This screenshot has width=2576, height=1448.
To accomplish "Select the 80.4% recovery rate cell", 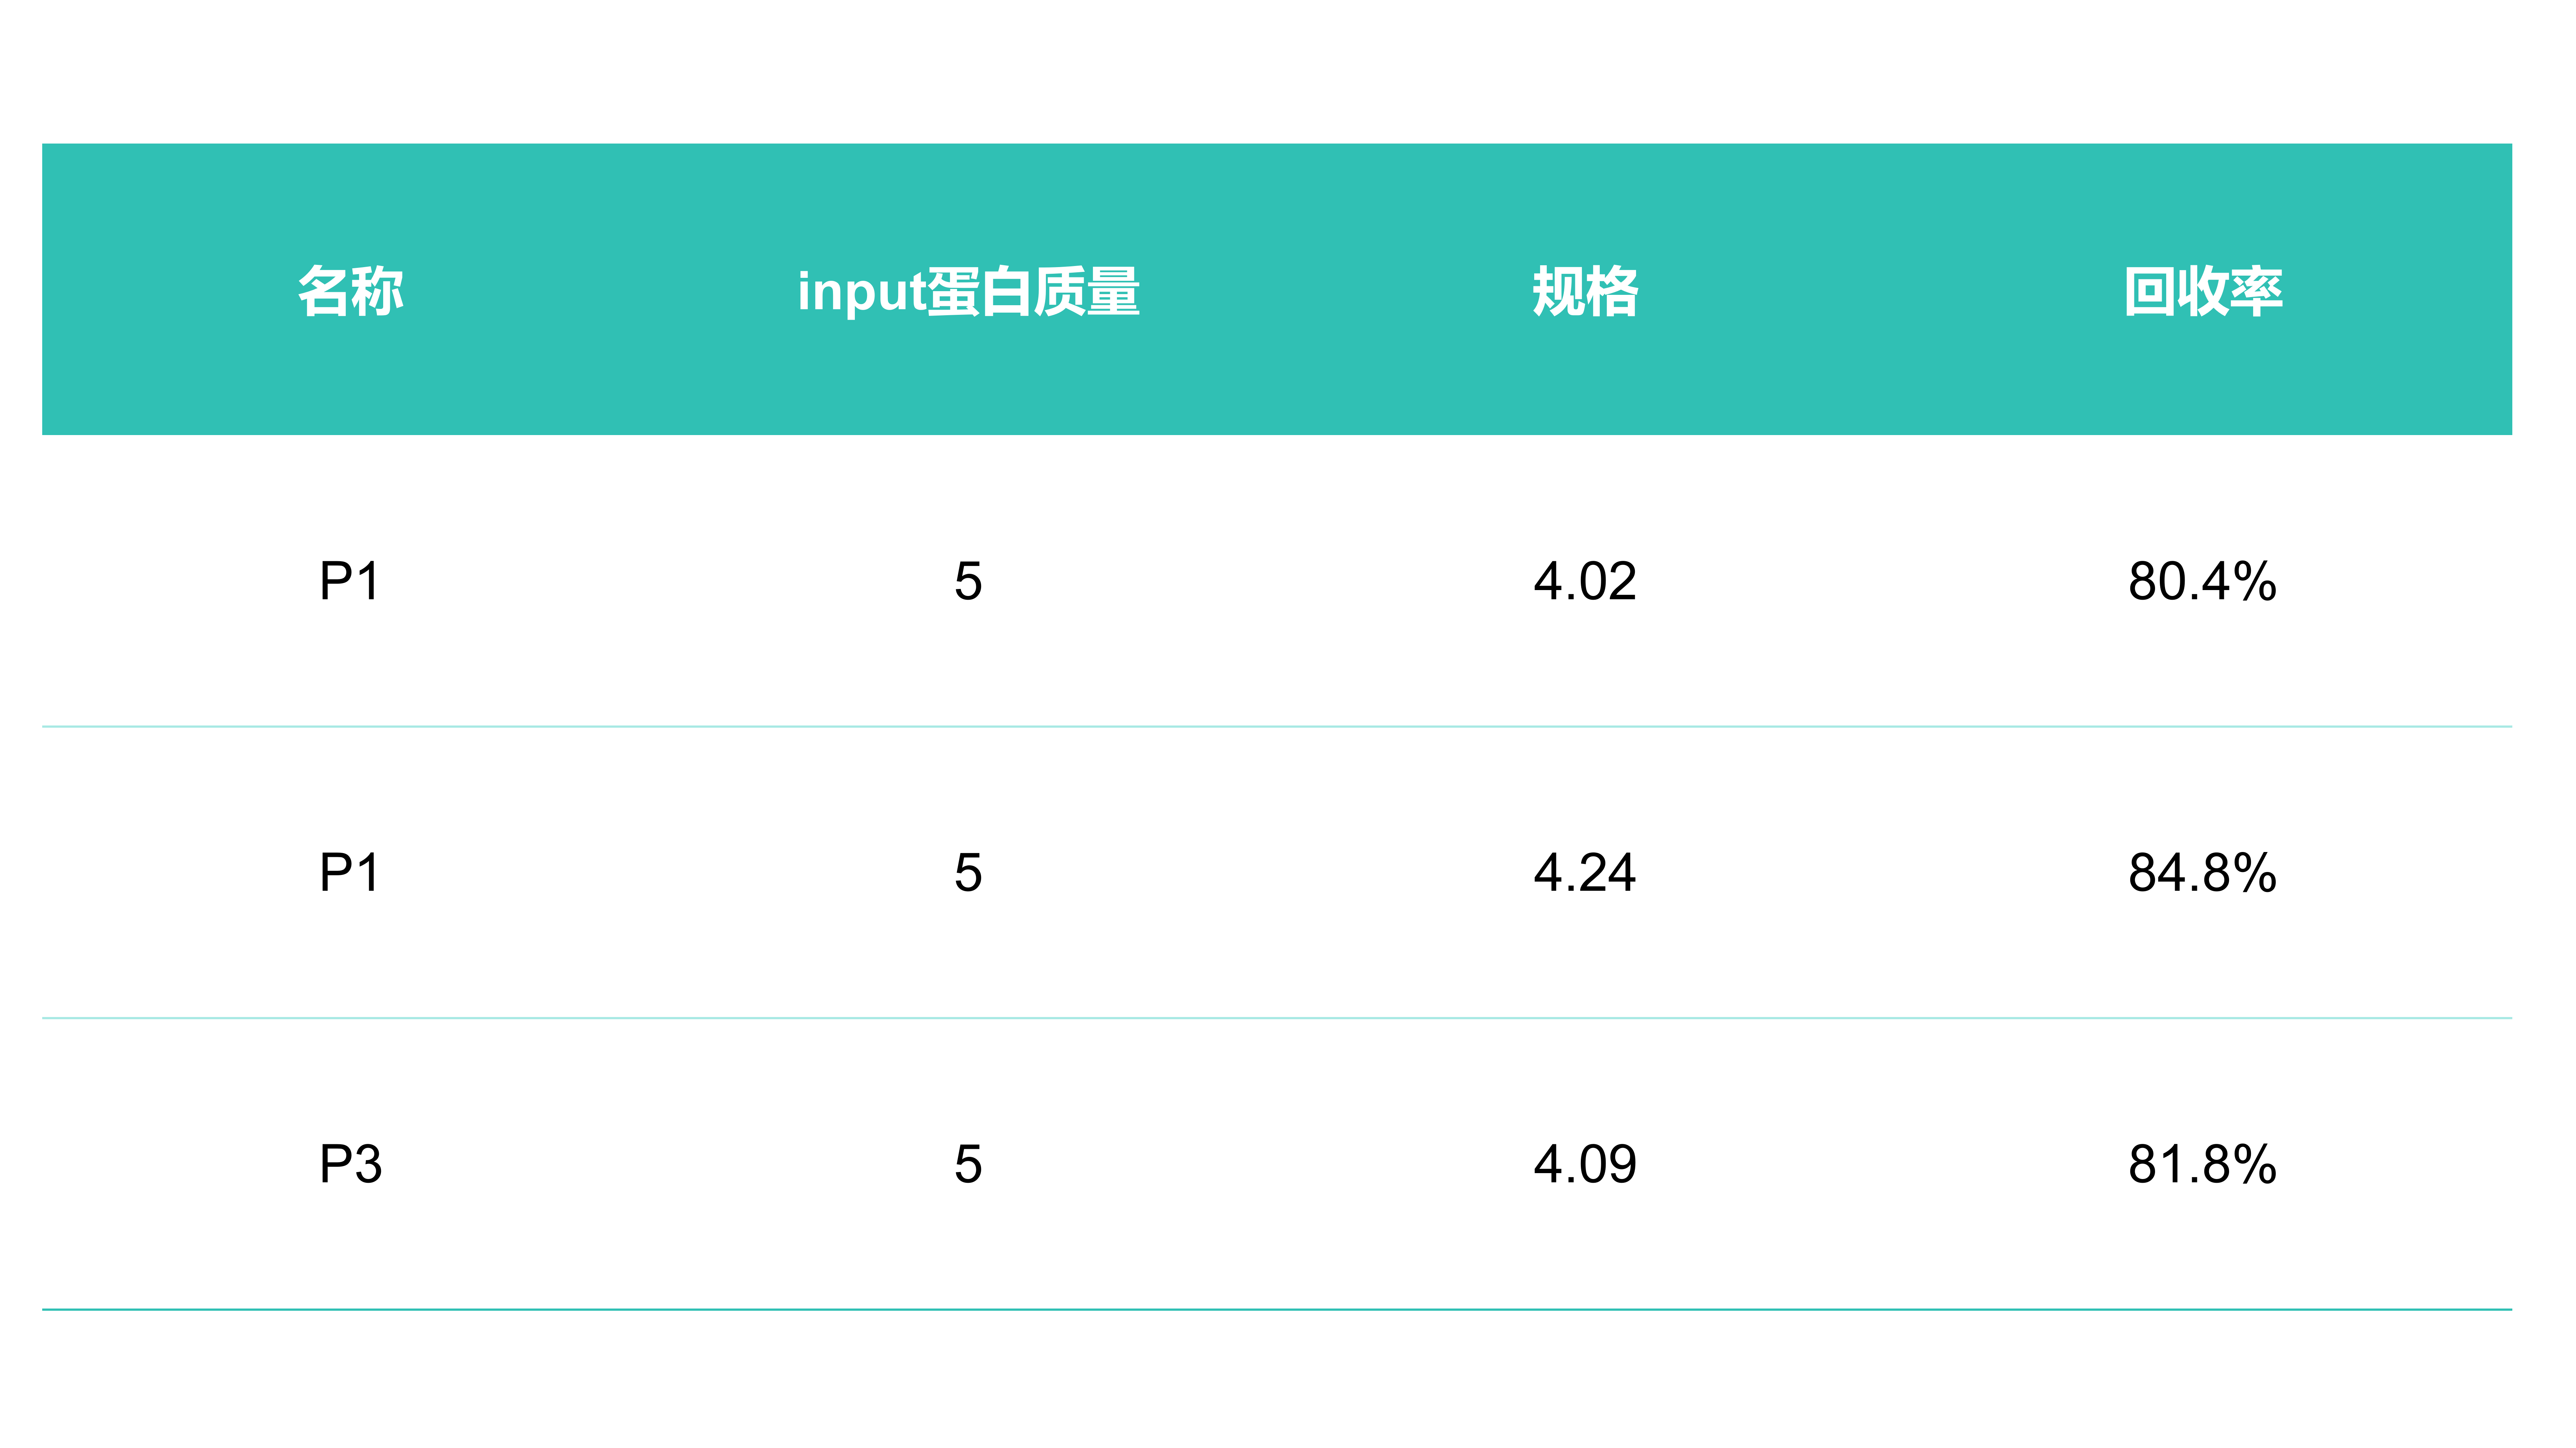I will 2203,582.
